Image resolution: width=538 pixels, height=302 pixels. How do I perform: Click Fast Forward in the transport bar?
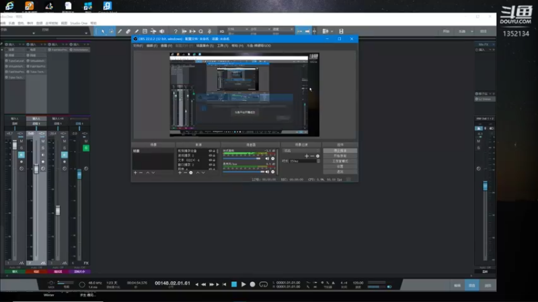point(211,284)
